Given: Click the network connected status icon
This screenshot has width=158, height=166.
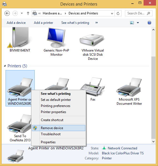Looking at the screenshot, I should 104,148.
